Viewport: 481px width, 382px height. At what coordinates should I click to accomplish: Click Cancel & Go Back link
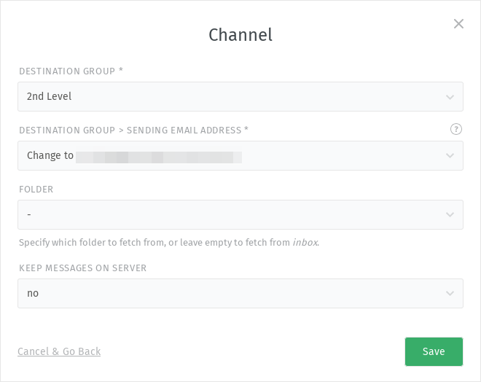tap(59, 351)
